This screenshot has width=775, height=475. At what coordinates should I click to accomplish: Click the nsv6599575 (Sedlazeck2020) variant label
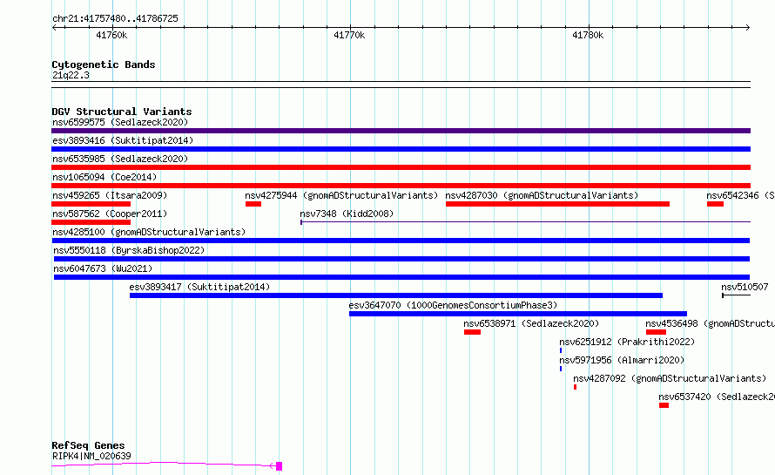120,122
